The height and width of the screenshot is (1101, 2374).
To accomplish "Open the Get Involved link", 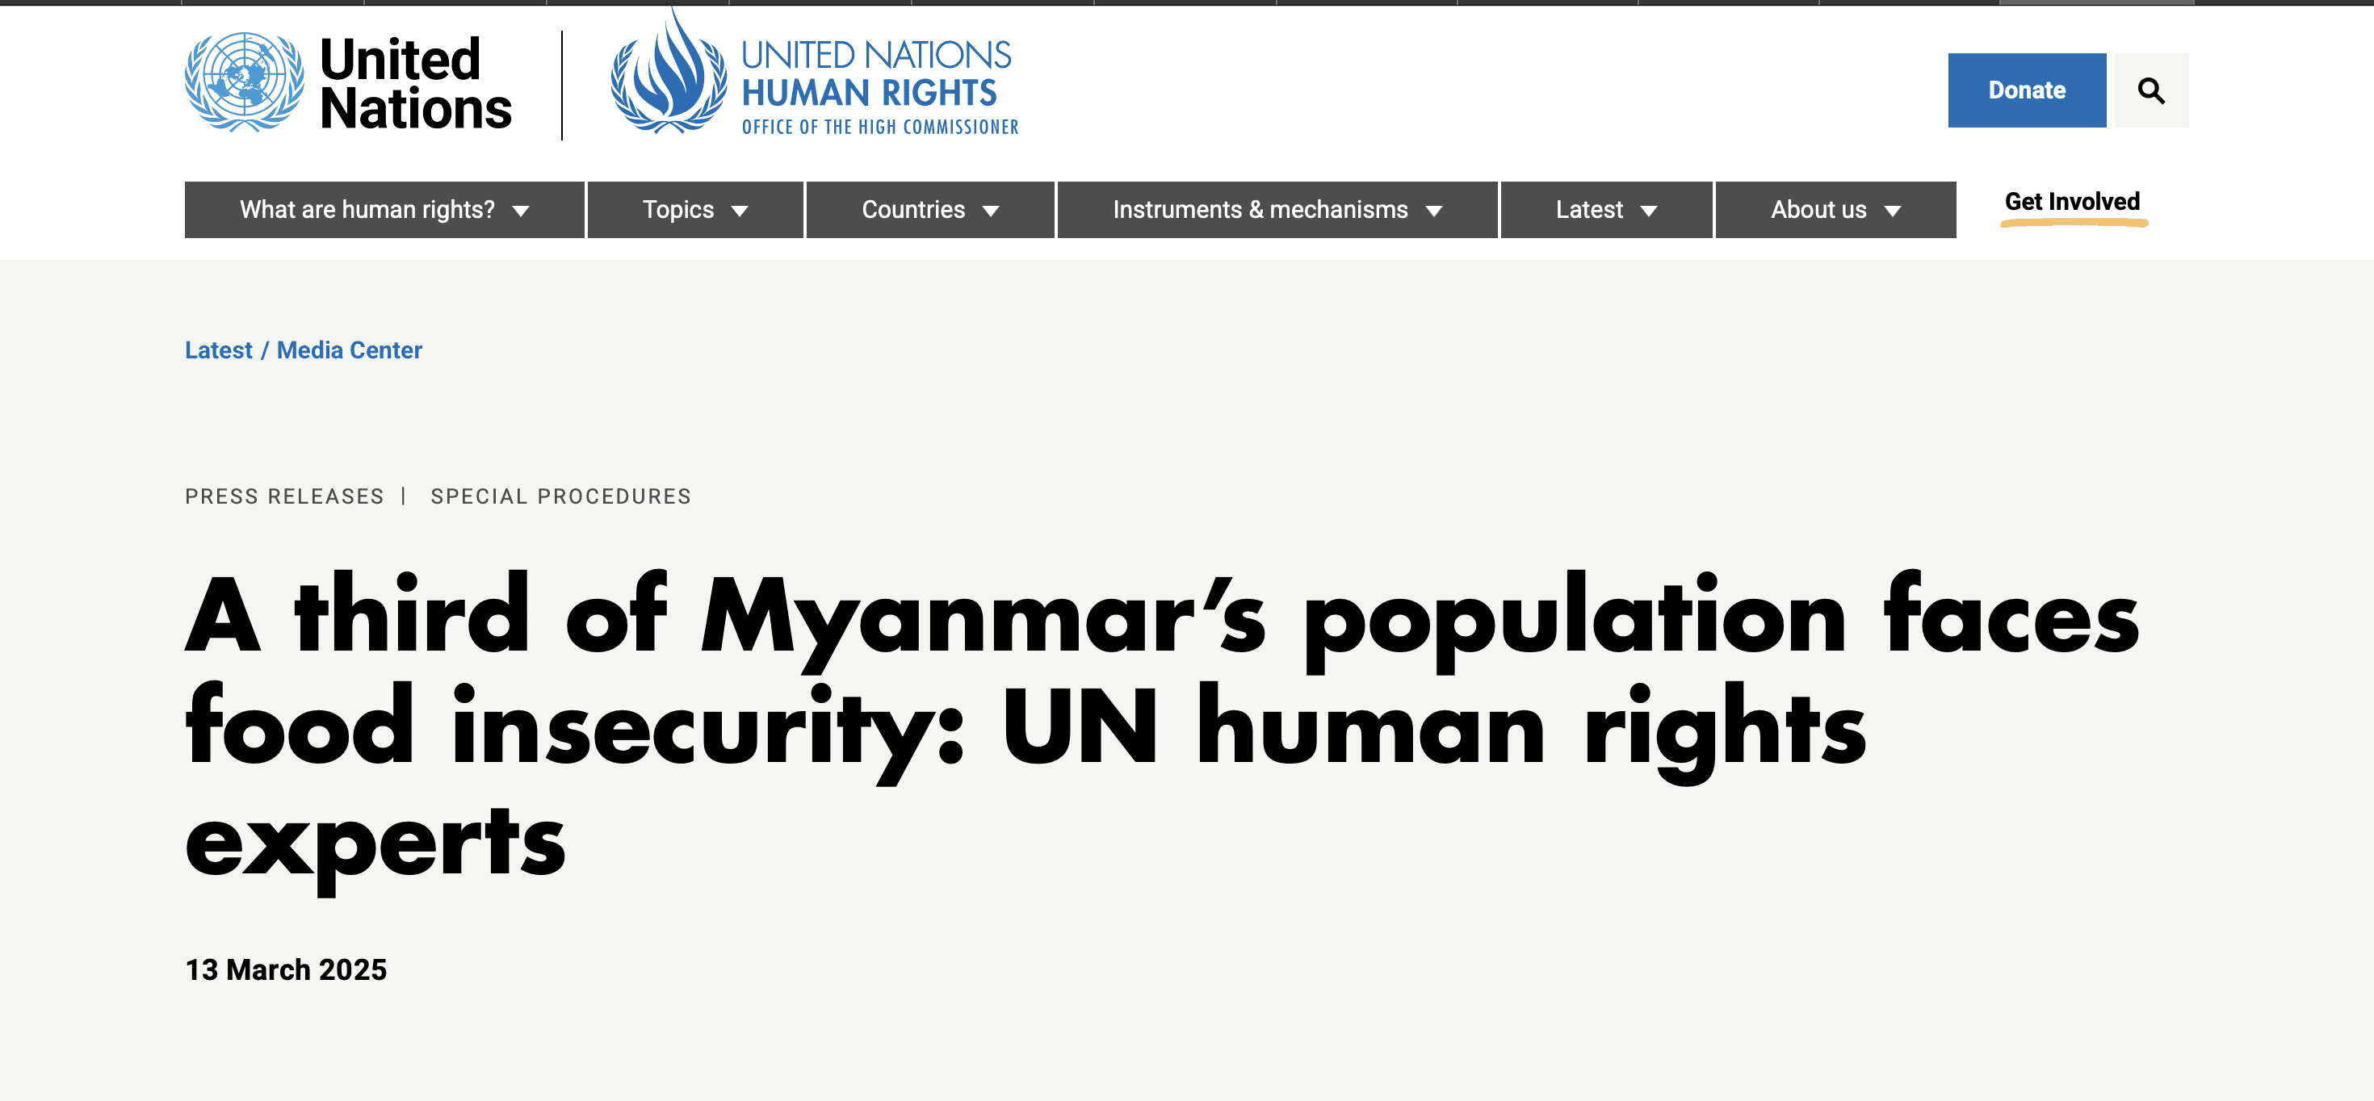I will pyautogui.click(x=2073, y=202).
